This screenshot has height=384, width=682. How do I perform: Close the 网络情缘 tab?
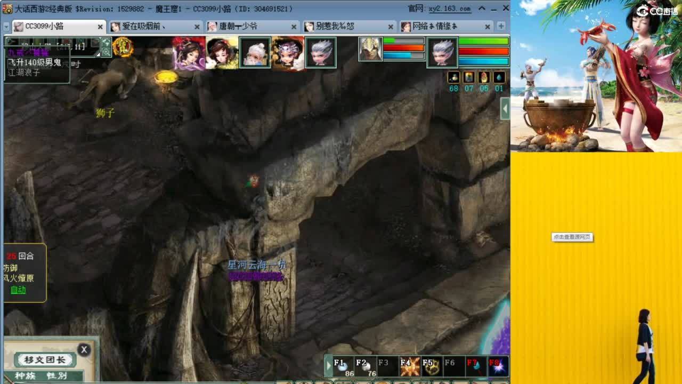(488, 27)
